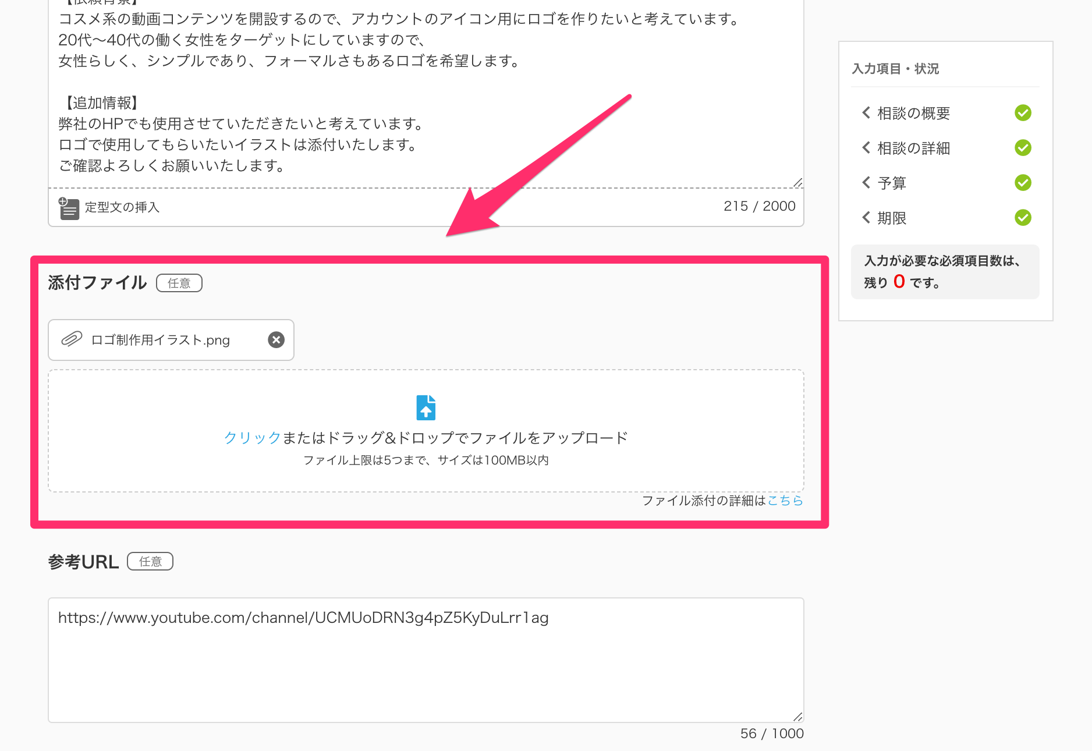Click the reference URL text field
This screenshot has height=751, width=1092.
click(426, 660)
